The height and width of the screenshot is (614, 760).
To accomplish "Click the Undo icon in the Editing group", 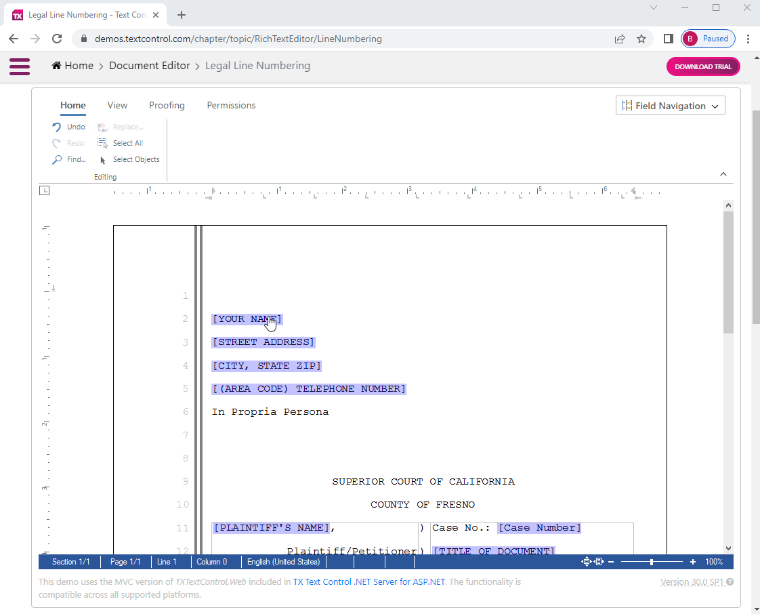I will tap(57, 127).
